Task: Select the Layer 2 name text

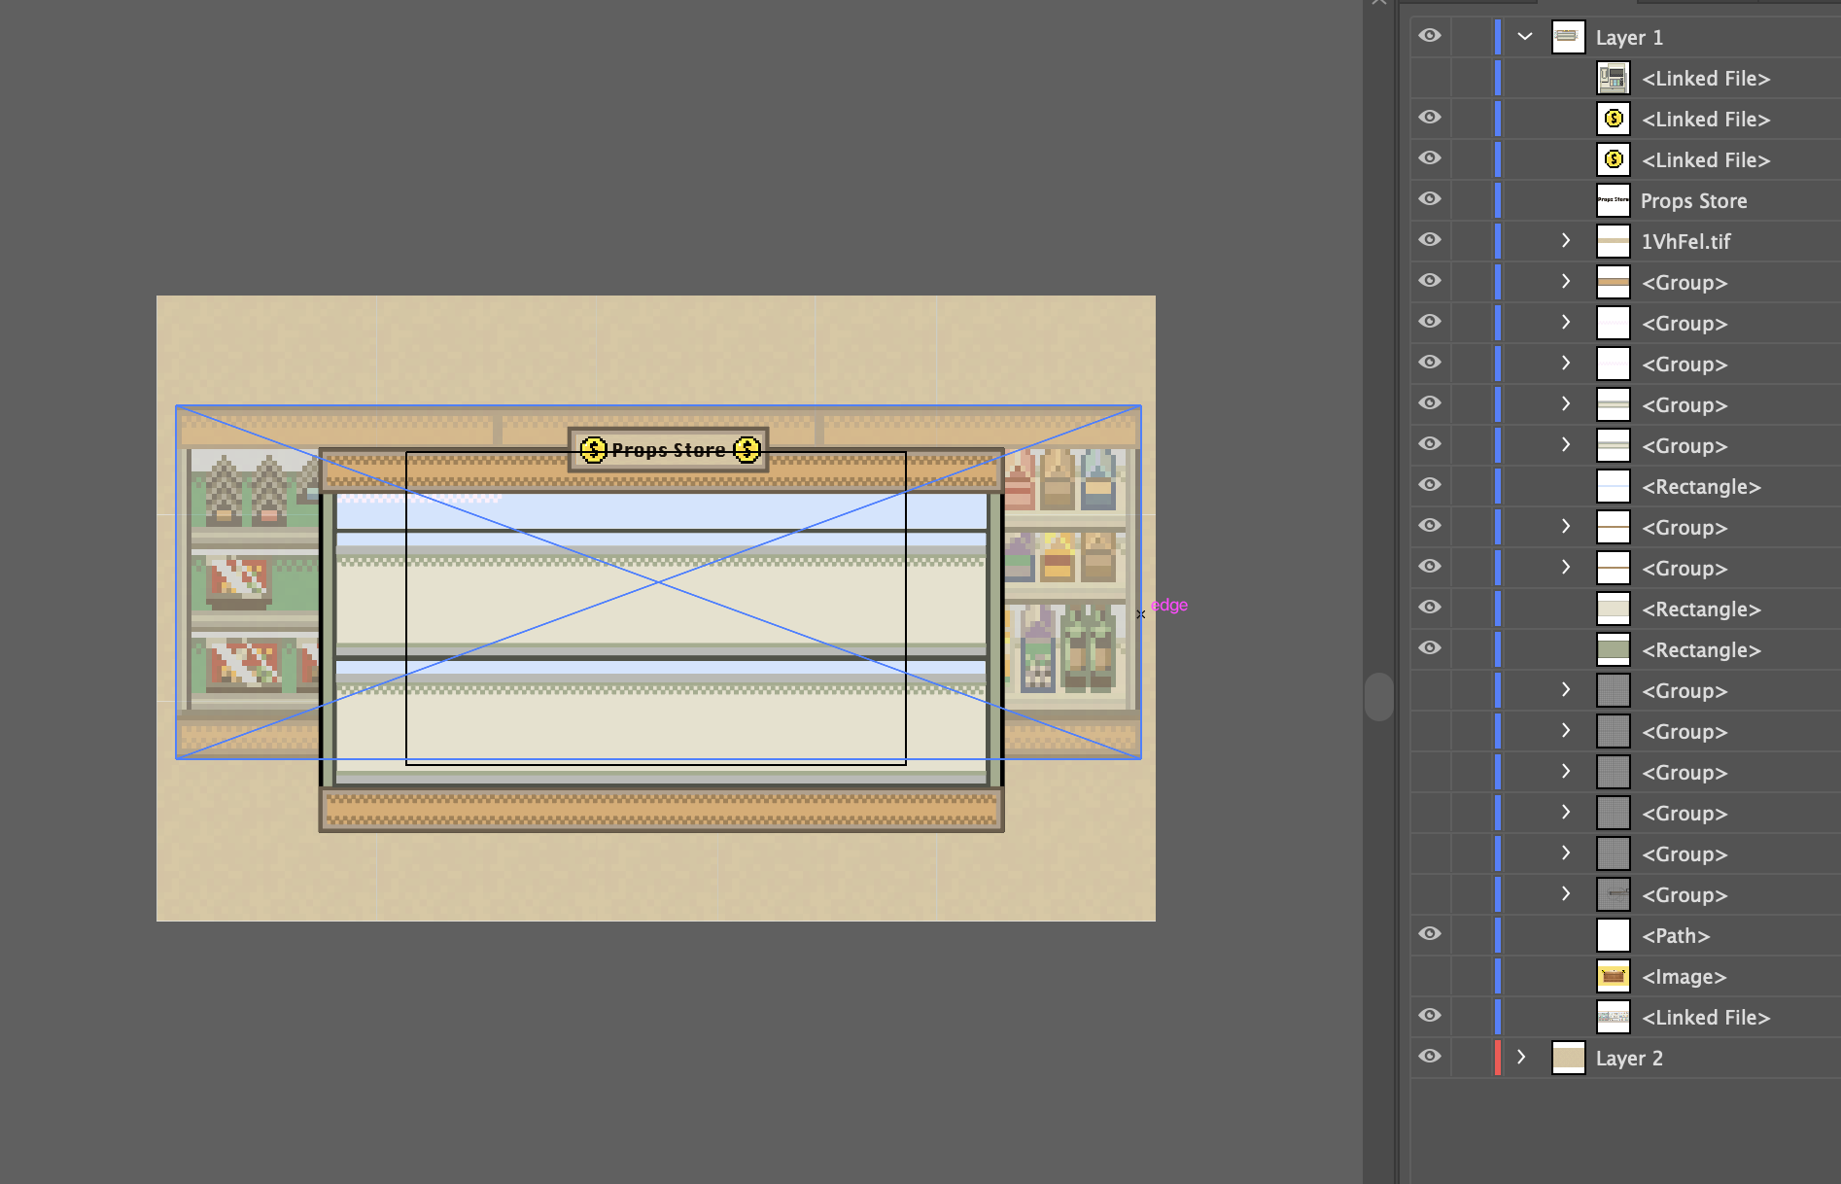Action: [1629, 1059]
